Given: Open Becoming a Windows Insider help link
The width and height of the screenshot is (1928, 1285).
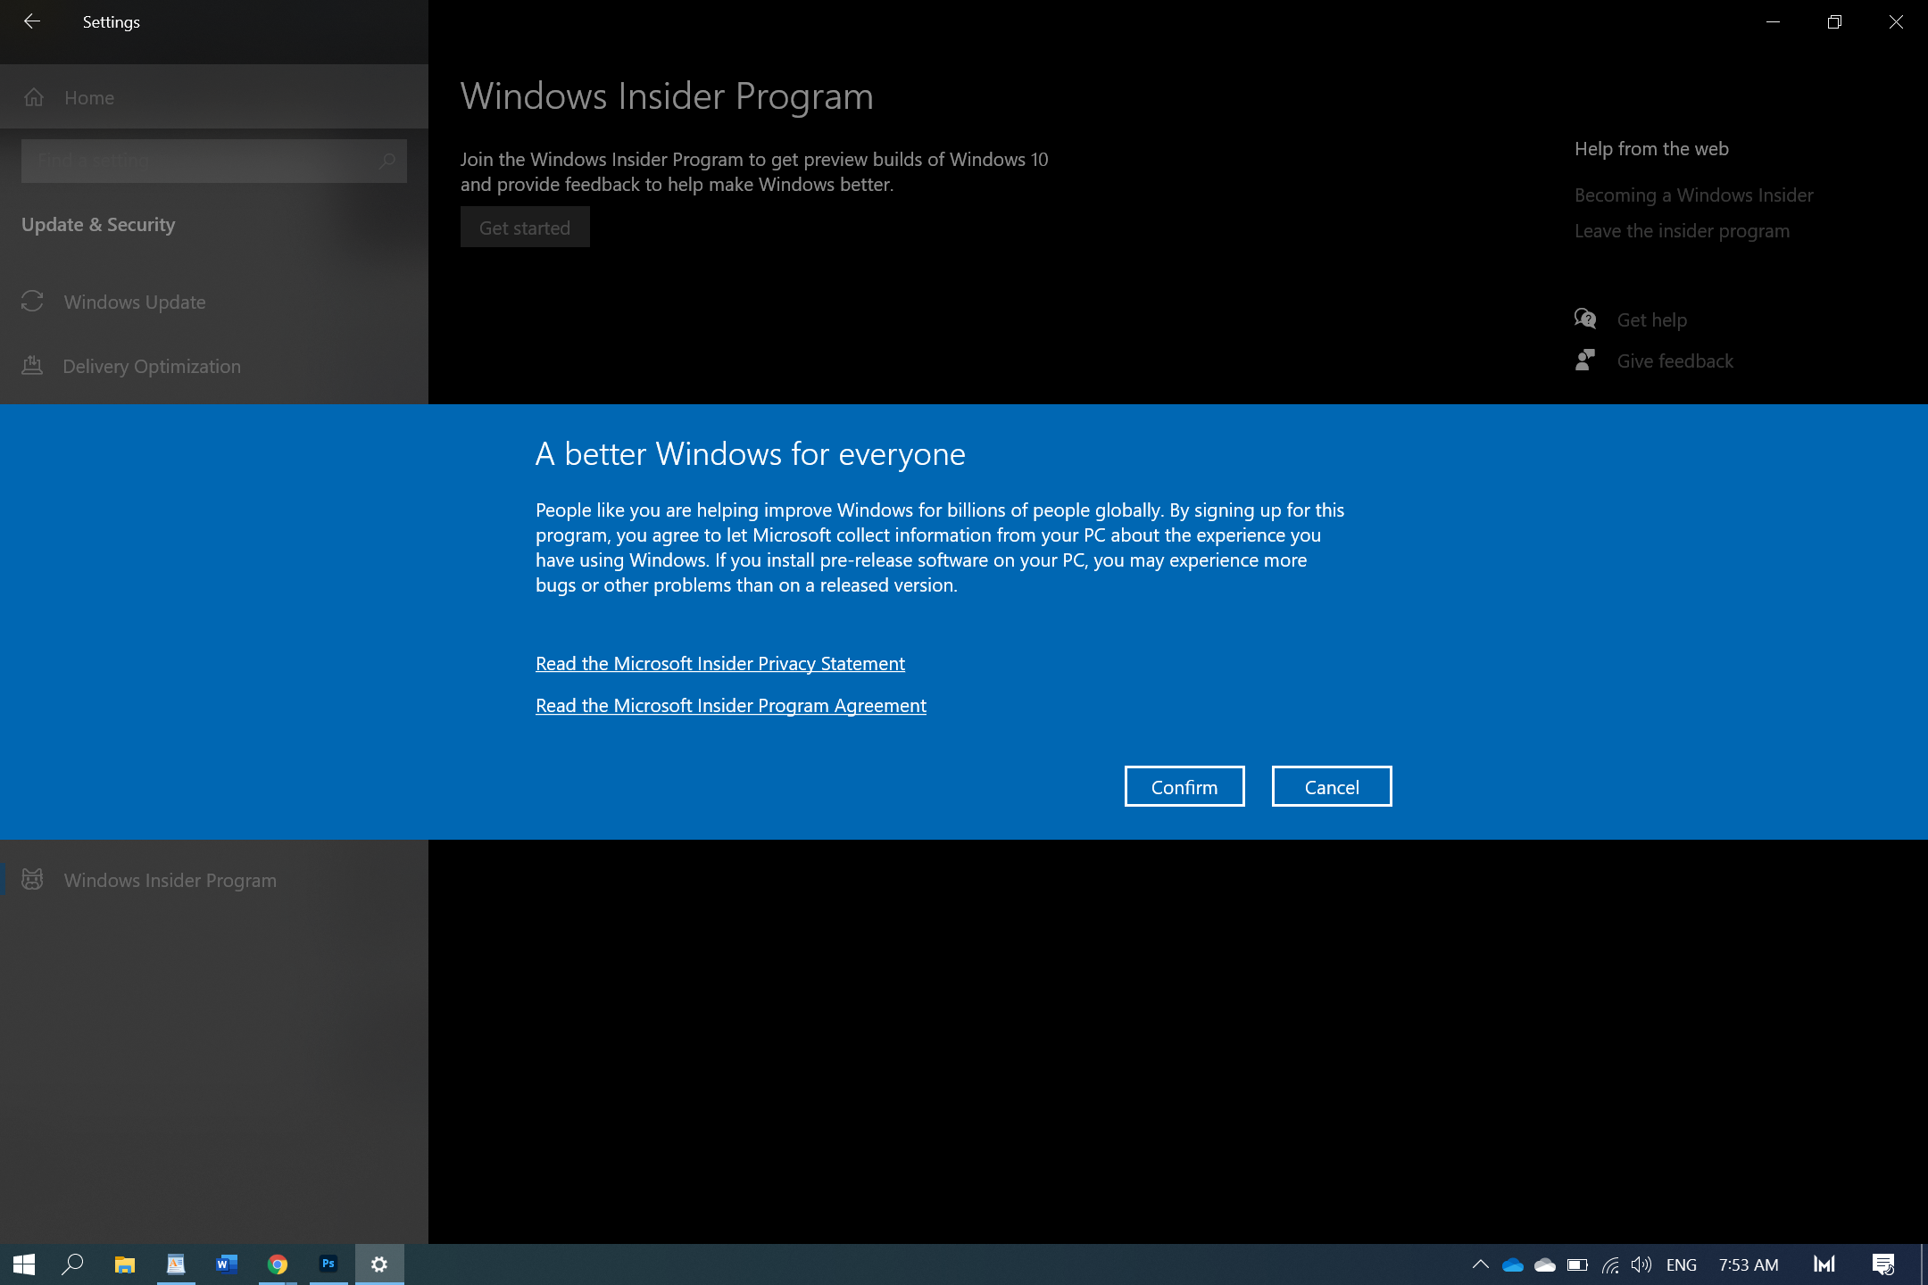Looking at the screenshot, I should pos(1693,195).
